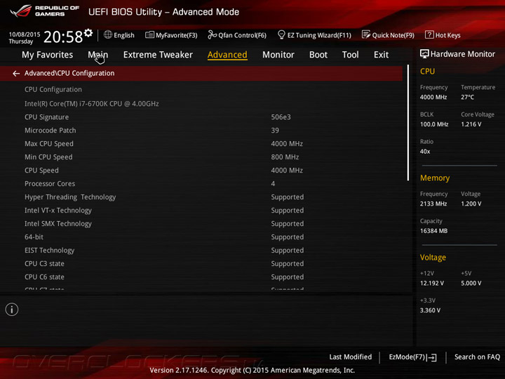Screen dimensions: 505x379
Task: Switch to the Tool tab
Action: coord(351,55)
